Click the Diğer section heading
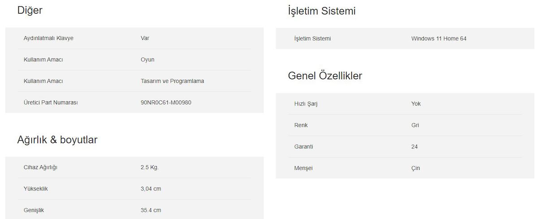The width and height of the screenshot is (538, 219). point(30,10)
